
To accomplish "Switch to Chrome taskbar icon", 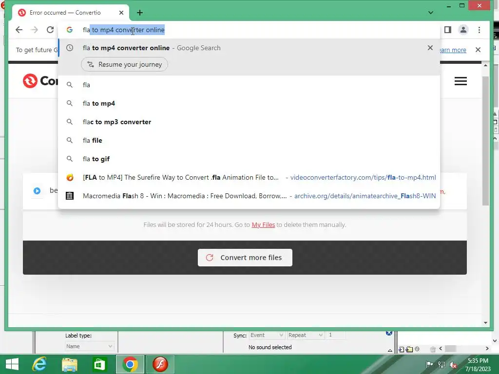I will point(130,364).
